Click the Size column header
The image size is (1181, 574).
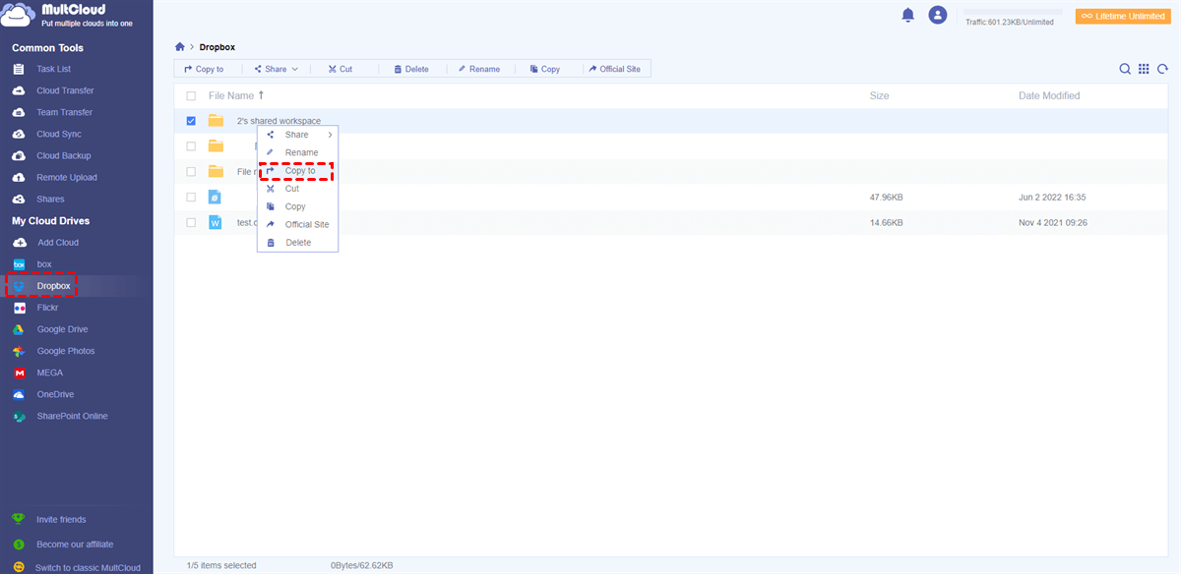click(x=879, y=96)
